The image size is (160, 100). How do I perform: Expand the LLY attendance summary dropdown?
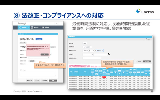[87, 47]
